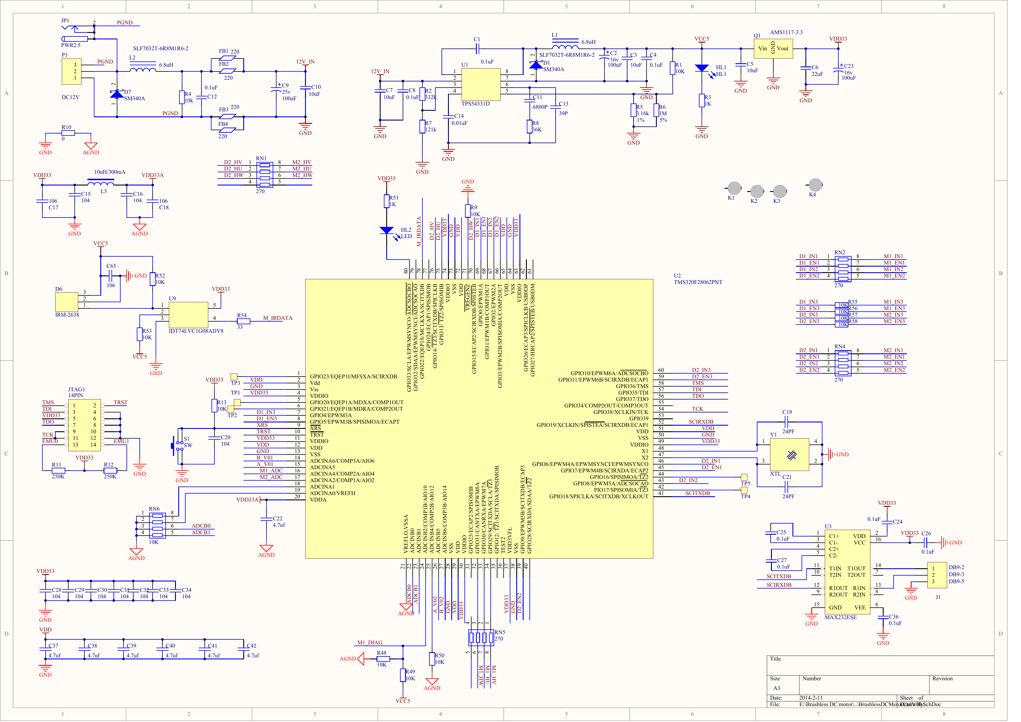
Task: Click the 'VCC5' power label above HL1
Action: tap(702, 39)
